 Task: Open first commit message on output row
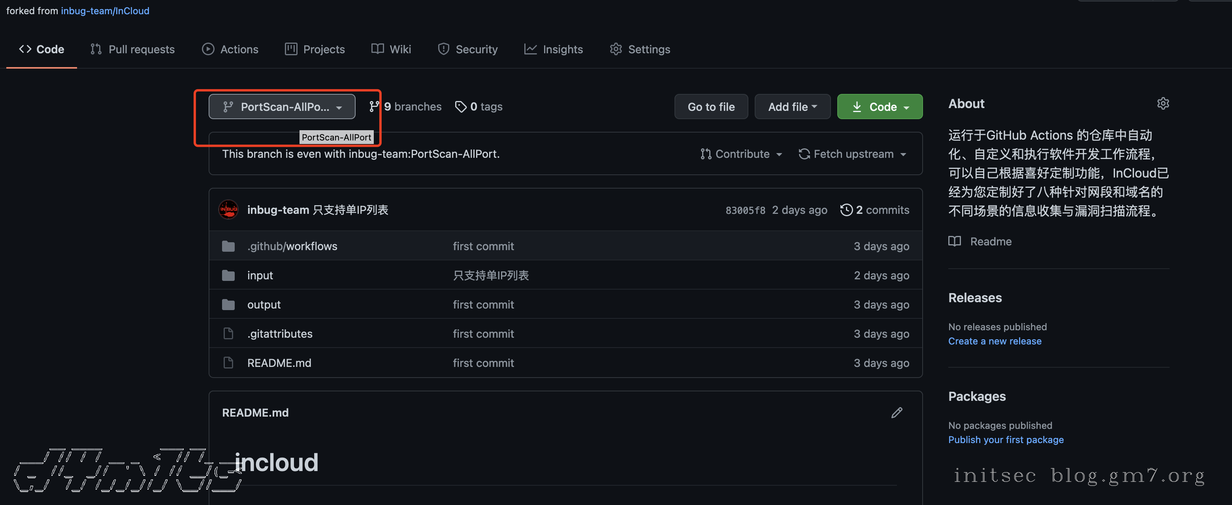(484, 304)
